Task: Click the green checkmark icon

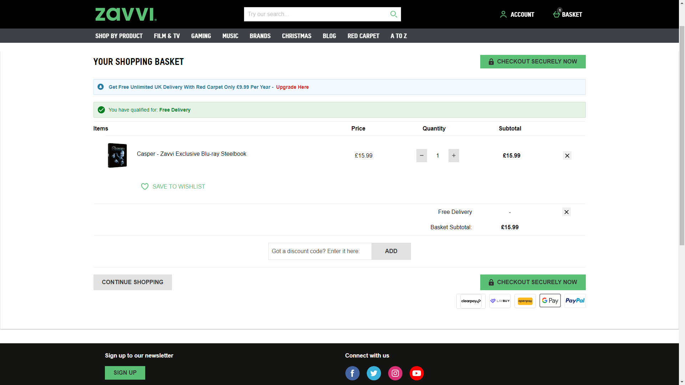Action: [x=101, y=110]
